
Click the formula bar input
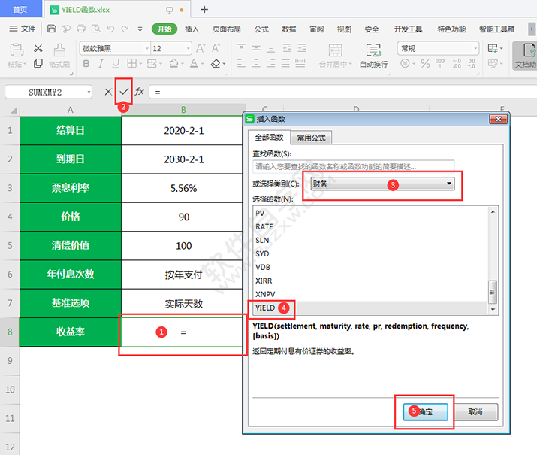(x=342, y=92)
